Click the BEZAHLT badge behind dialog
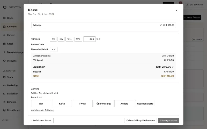The height and width of the screenshot is (129, 207). click(x=197, y=39)
